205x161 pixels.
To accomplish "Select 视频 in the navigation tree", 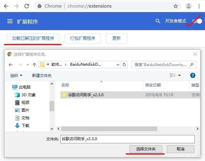I will point(22,103).
